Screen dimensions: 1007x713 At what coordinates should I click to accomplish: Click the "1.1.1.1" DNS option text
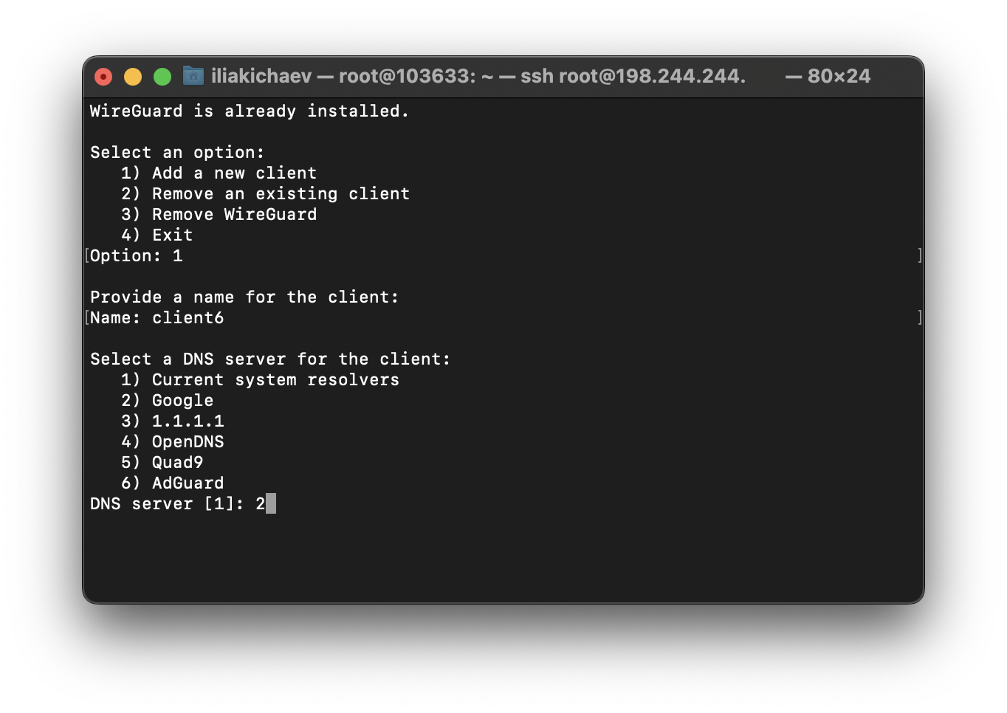pyautogui.click(x=188, y=421)
